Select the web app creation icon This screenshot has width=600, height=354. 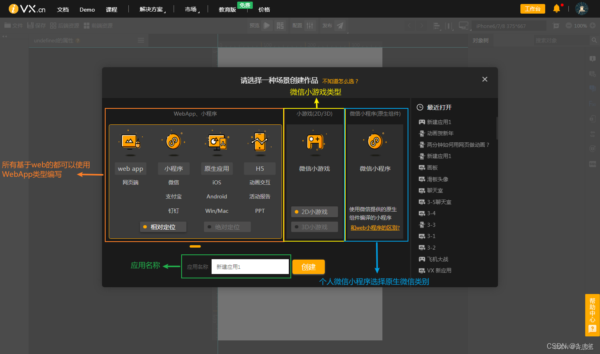tap(130, 143)
